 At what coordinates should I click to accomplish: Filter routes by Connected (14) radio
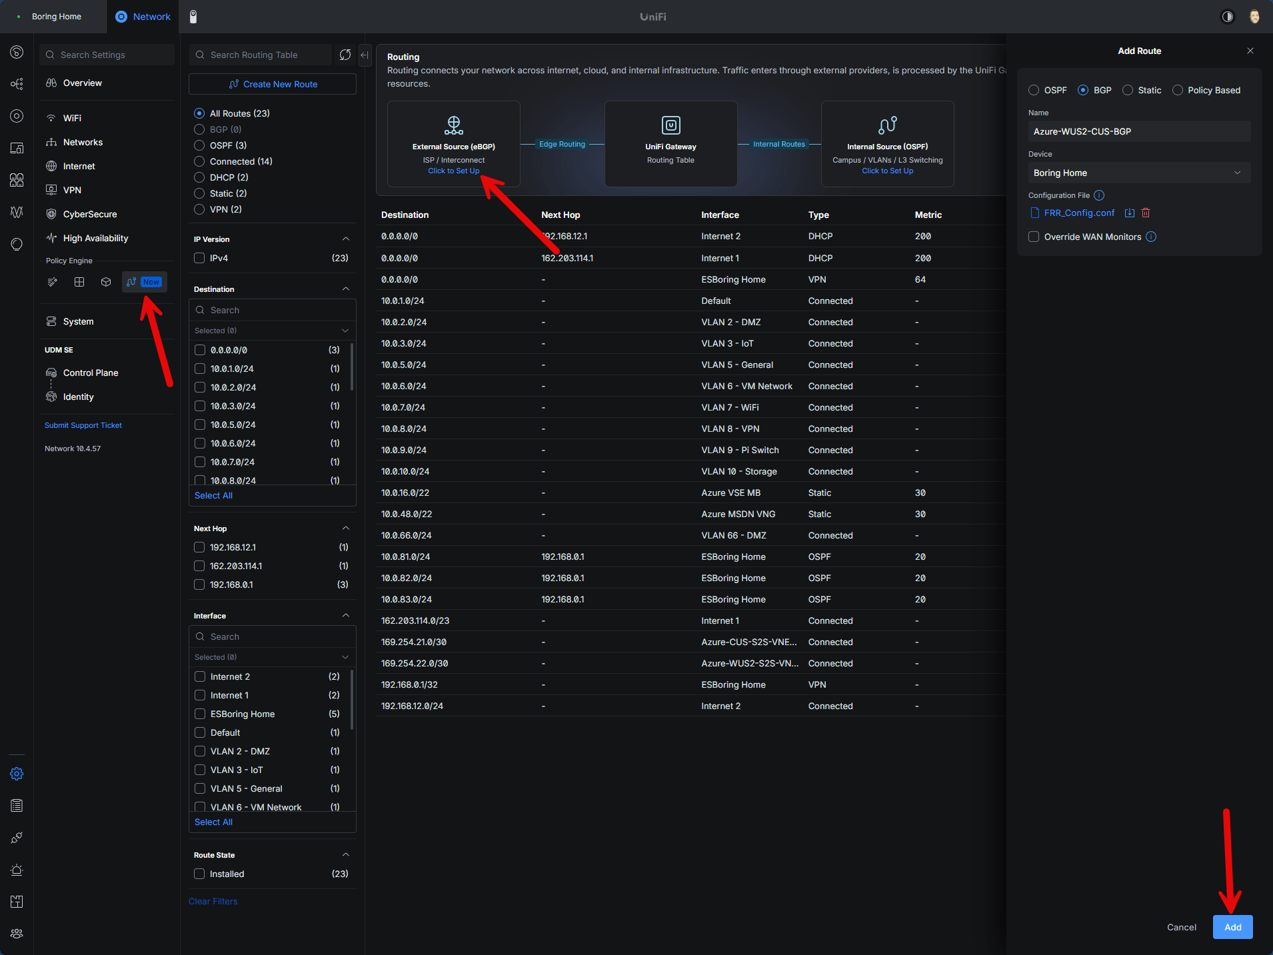click(199, 161)
